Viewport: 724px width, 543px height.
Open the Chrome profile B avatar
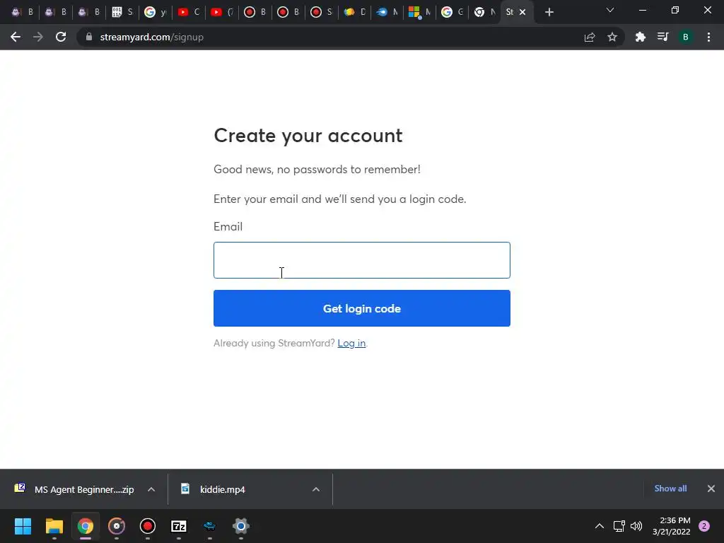tap(686, 37)
